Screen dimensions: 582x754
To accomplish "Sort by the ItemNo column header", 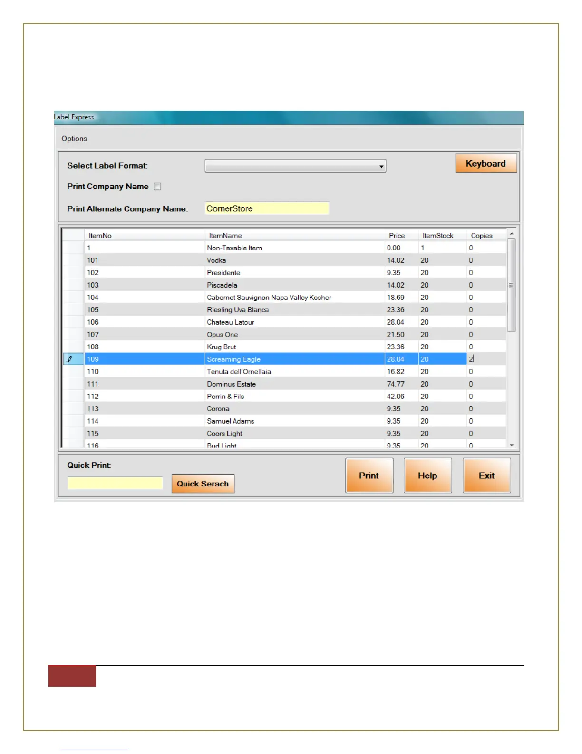I will pos(145,236).
